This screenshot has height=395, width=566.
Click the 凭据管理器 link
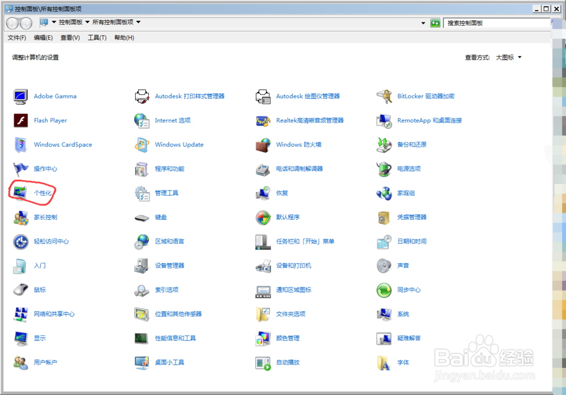pos(412,218)
